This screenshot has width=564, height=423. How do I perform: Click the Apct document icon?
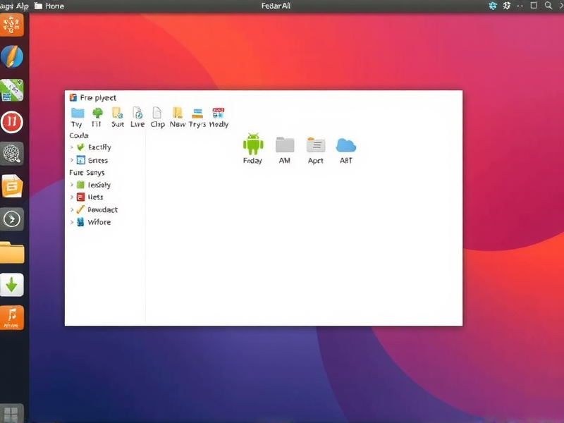[314, 145]
